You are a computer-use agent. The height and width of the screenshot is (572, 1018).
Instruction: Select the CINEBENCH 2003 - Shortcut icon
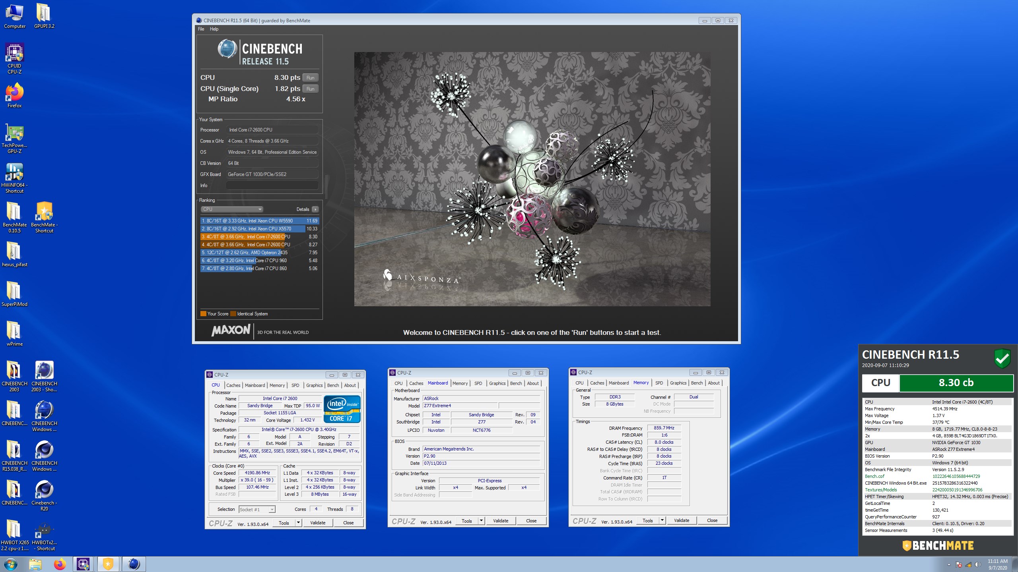click(44, 376)
